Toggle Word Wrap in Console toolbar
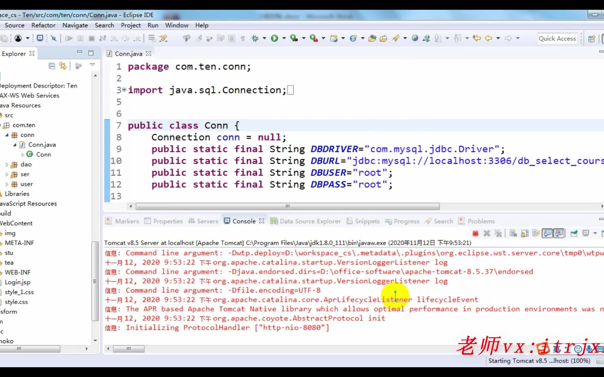This screenshot has height=377, width=604. point(536,233)
